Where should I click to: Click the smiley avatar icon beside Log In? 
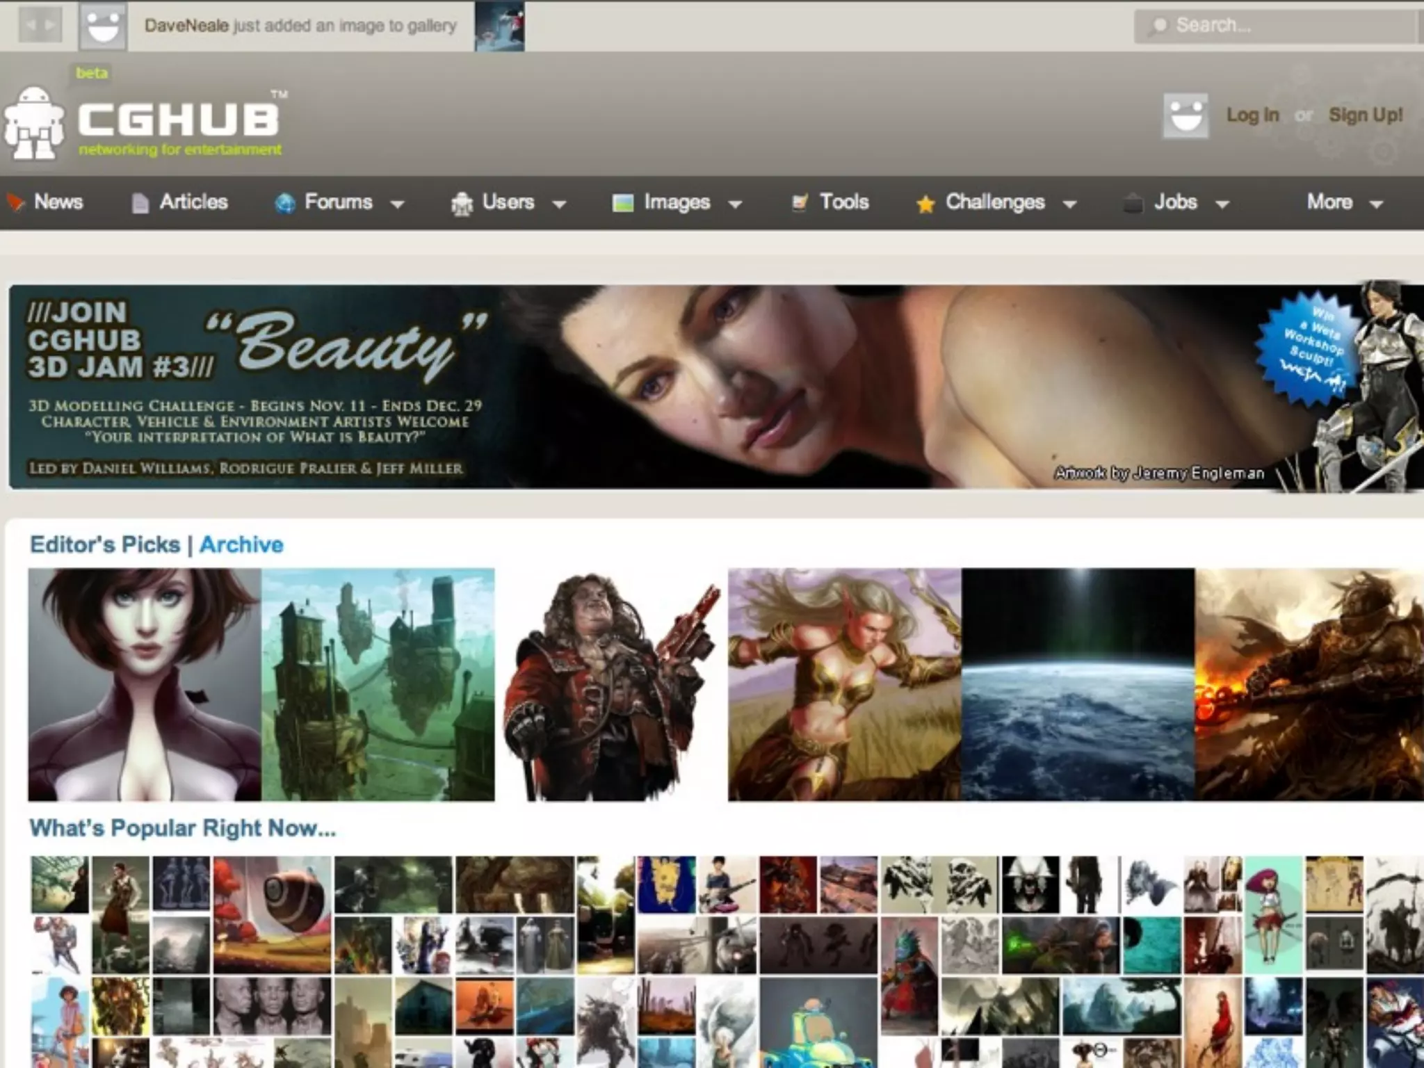[x=1185, y=115]
